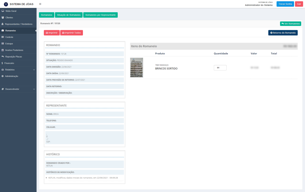Image resolution: width=305 pixels, height=192 pixels.
Task: Switch to Situação de Romaneios tab
Action: point(69,15)
